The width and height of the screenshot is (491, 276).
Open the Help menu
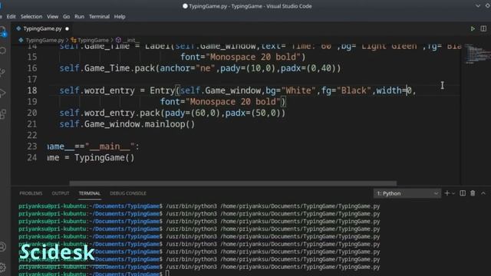[120, 17]
